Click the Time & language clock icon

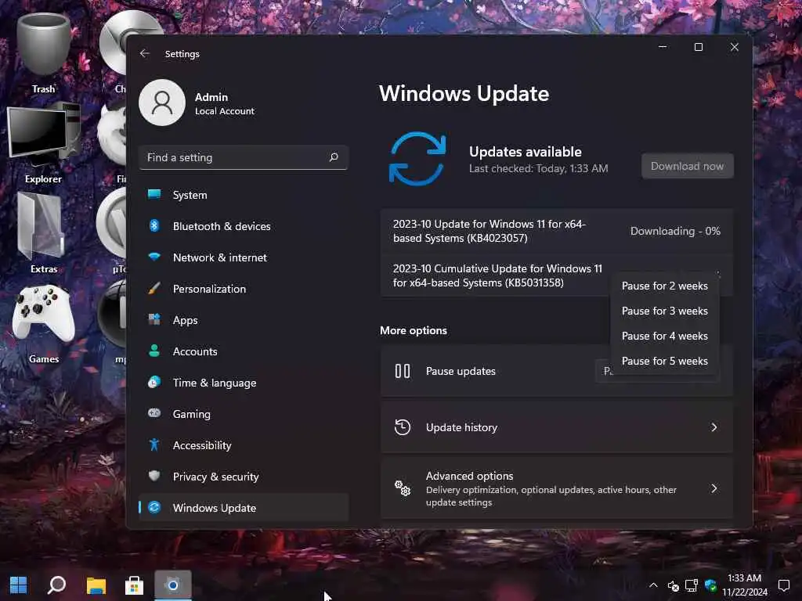coord(154,382)
